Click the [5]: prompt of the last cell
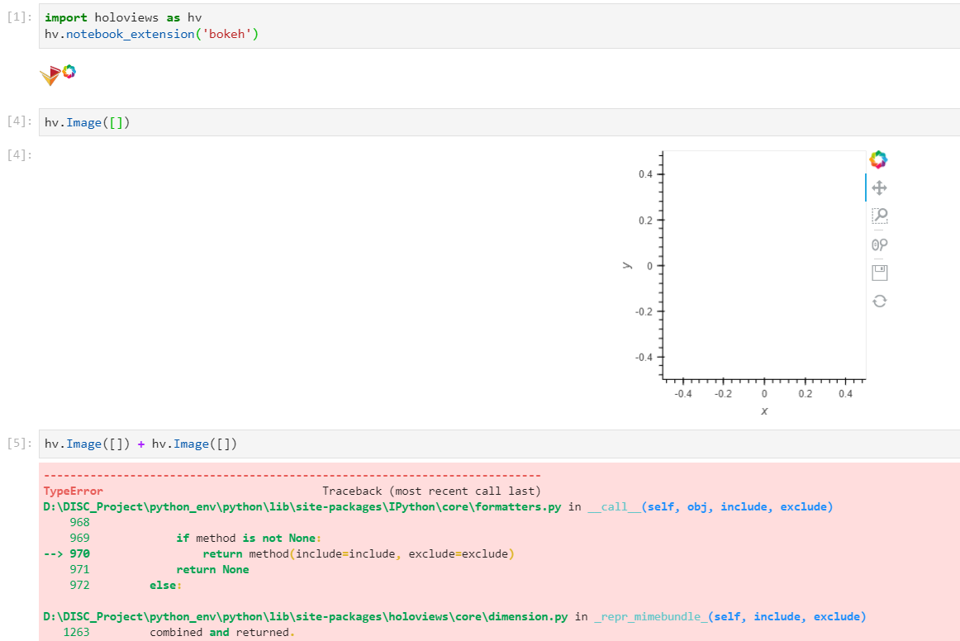960x641 pixels. coord(20,444)
